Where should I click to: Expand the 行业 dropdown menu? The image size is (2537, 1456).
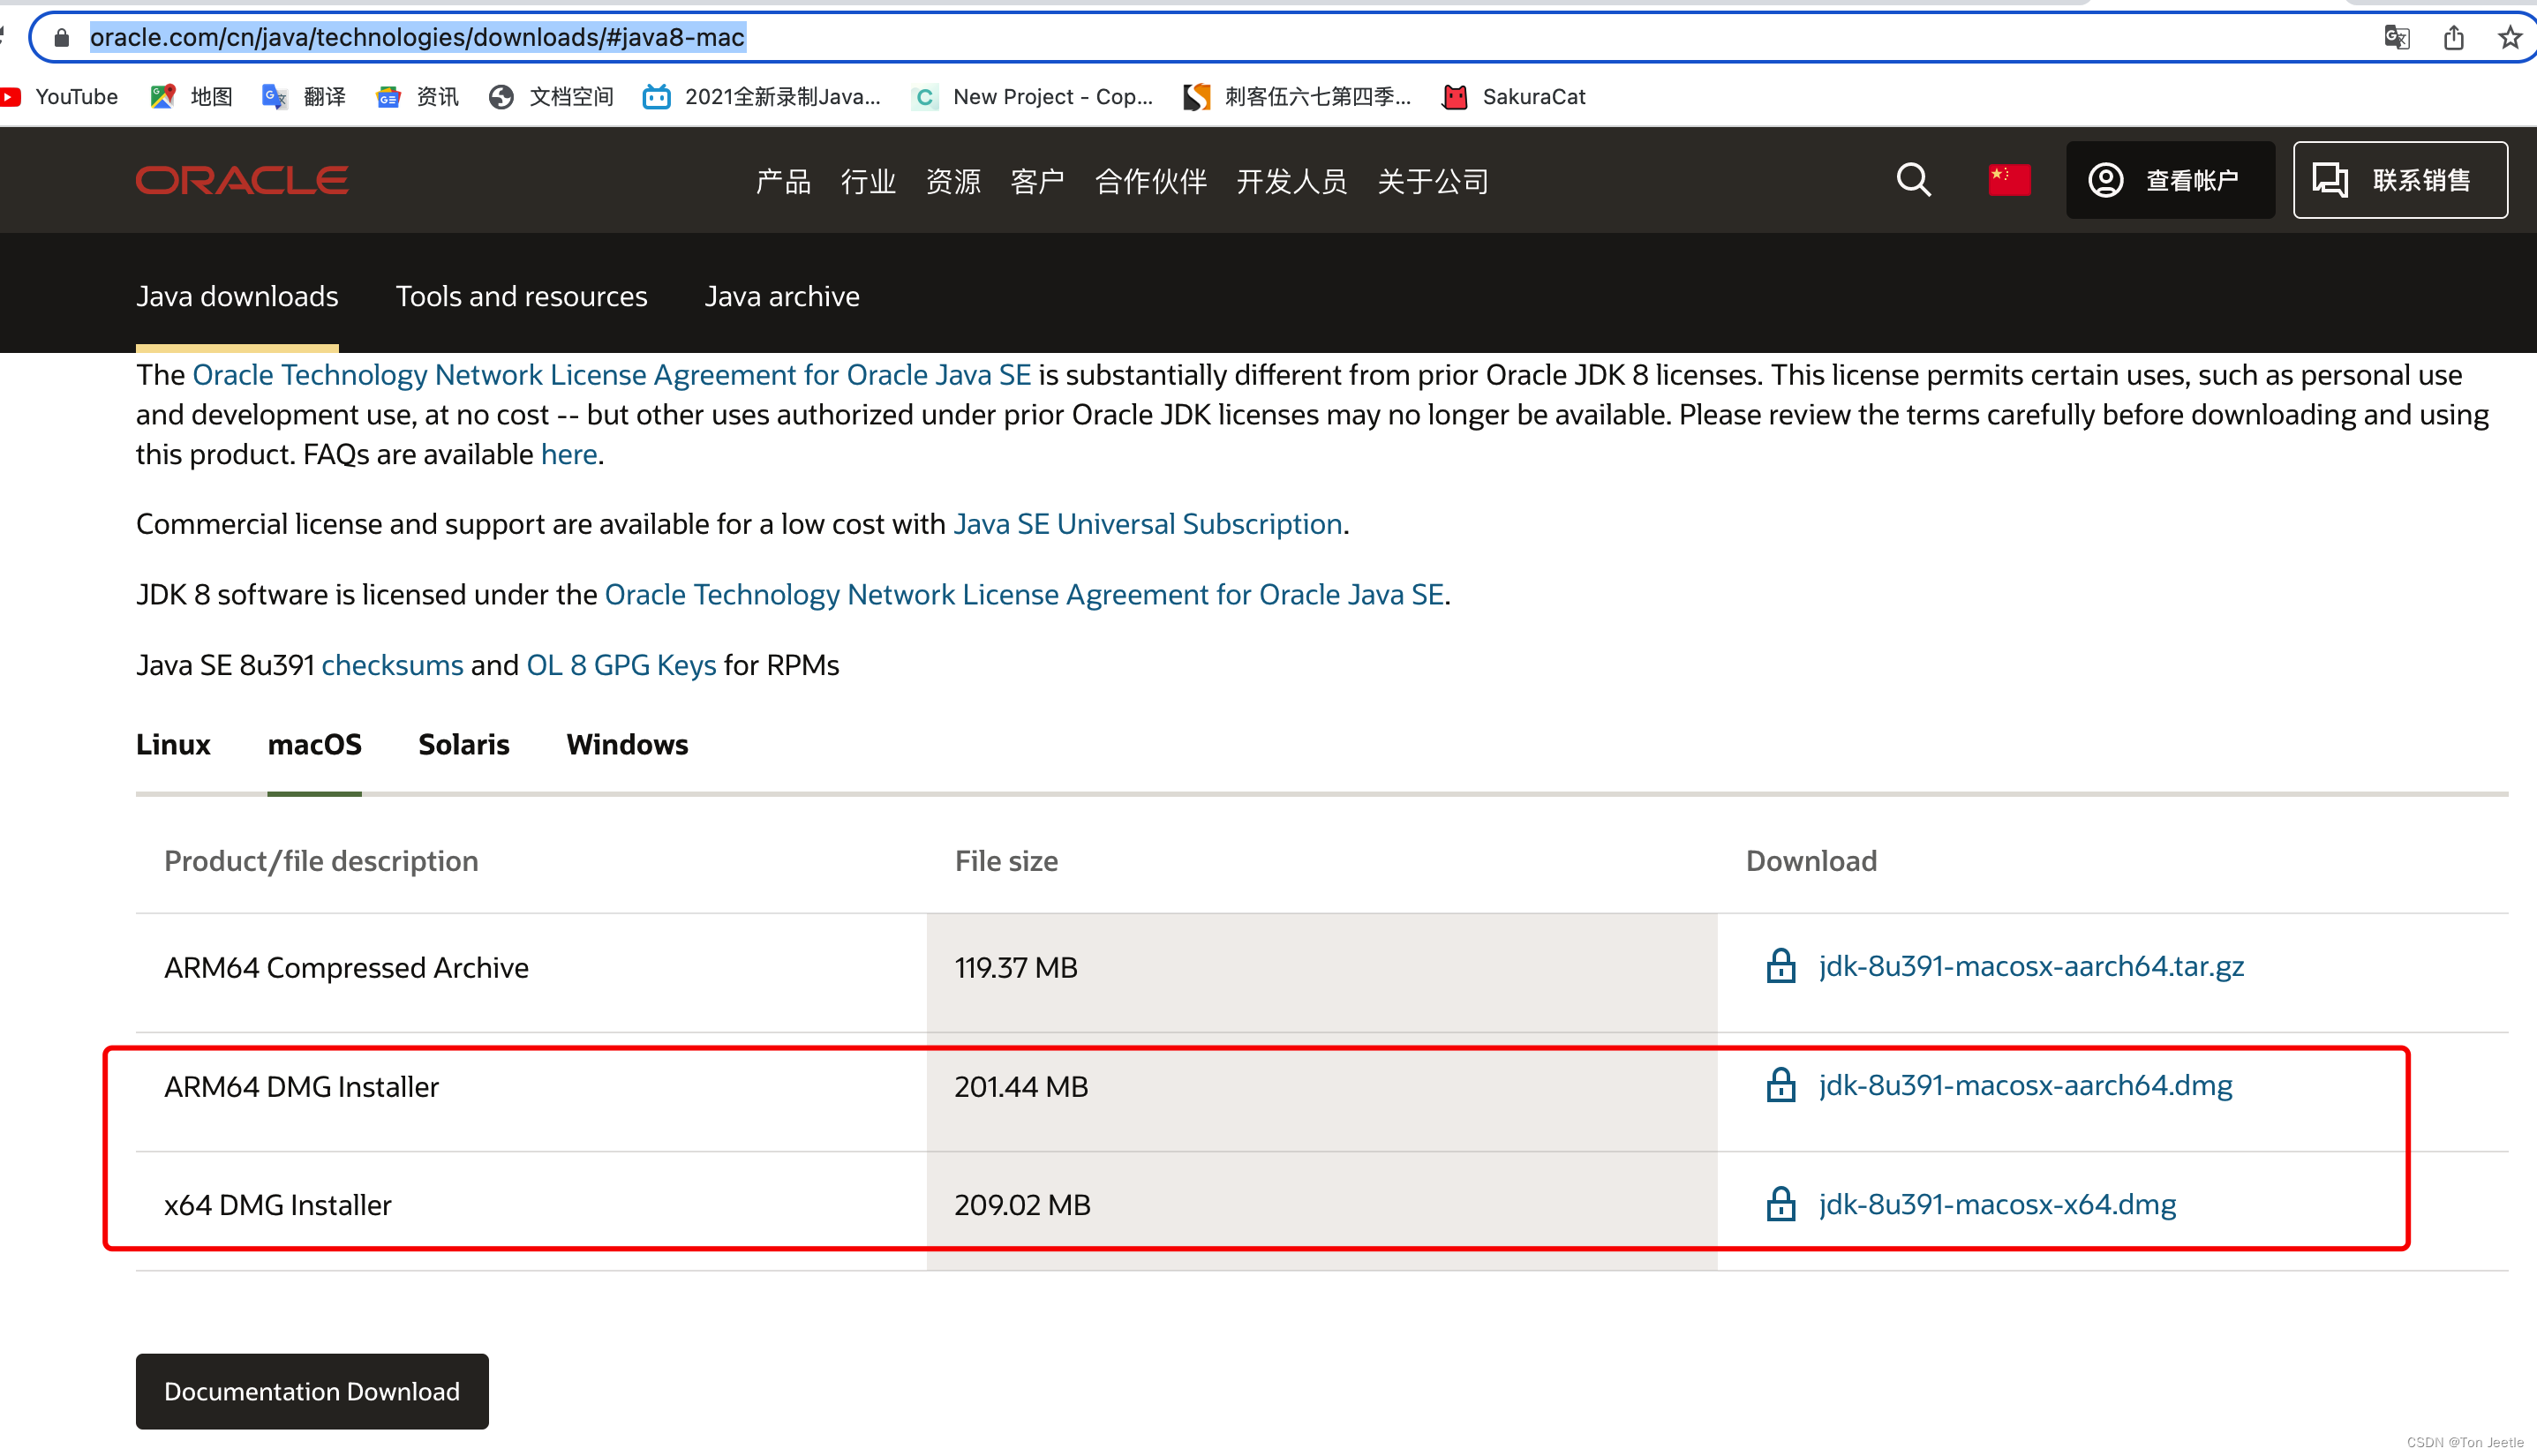[x=868, y=179]
